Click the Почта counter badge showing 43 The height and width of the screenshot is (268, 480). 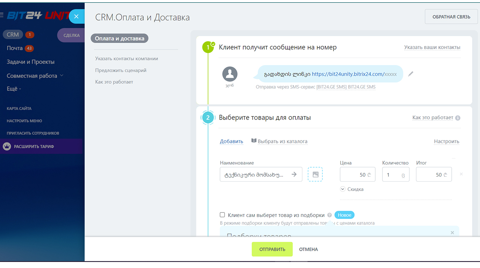29,48
